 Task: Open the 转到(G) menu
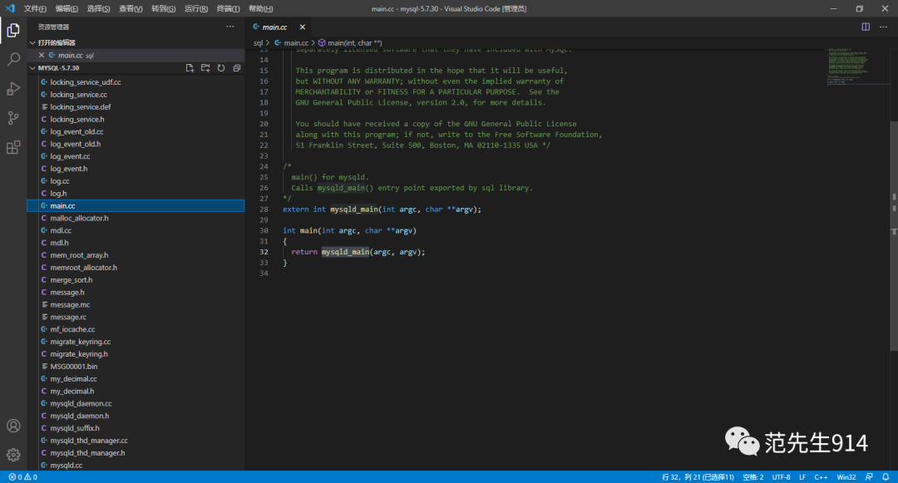click(x=163, y=8)
